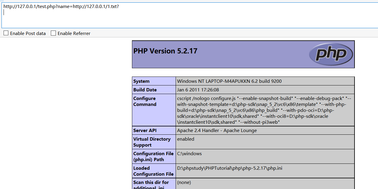Select the 'C:\windows' path value

(189, 154)
